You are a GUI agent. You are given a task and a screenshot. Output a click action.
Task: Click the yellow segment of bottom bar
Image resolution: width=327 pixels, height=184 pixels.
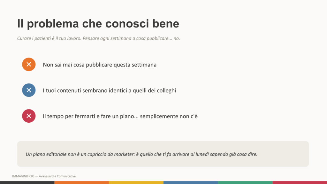136,182
